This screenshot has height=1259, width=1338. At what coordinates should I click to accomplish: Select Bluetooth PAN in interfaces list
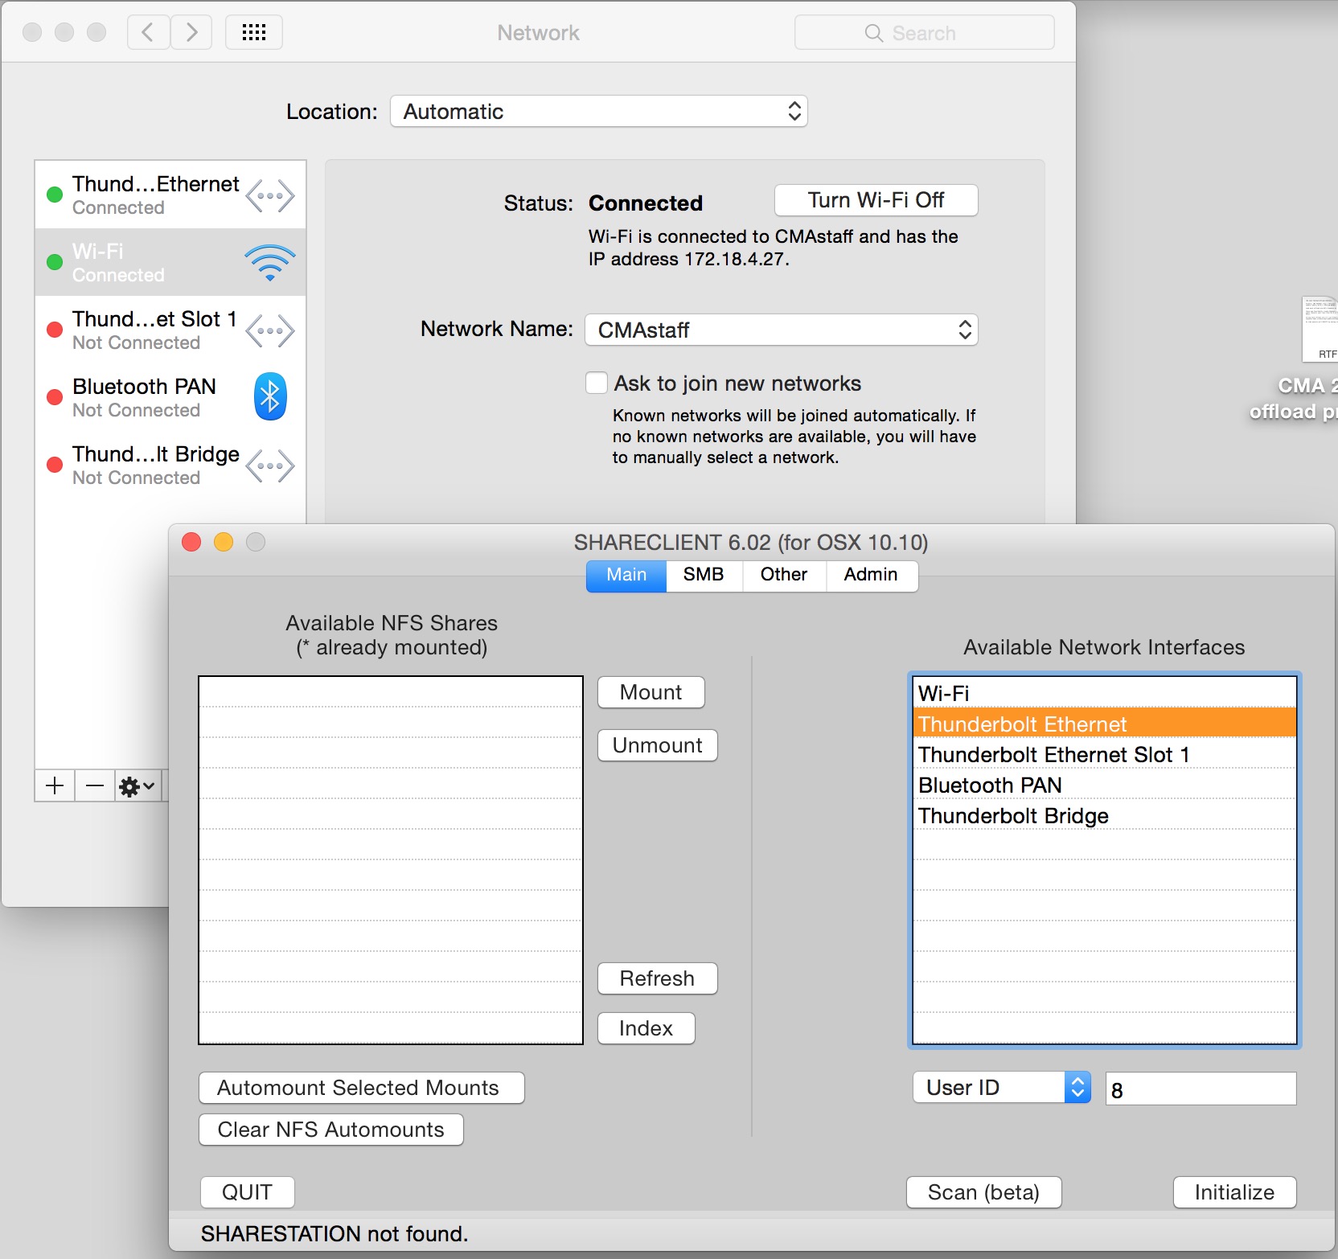(x=1105, y=784)
